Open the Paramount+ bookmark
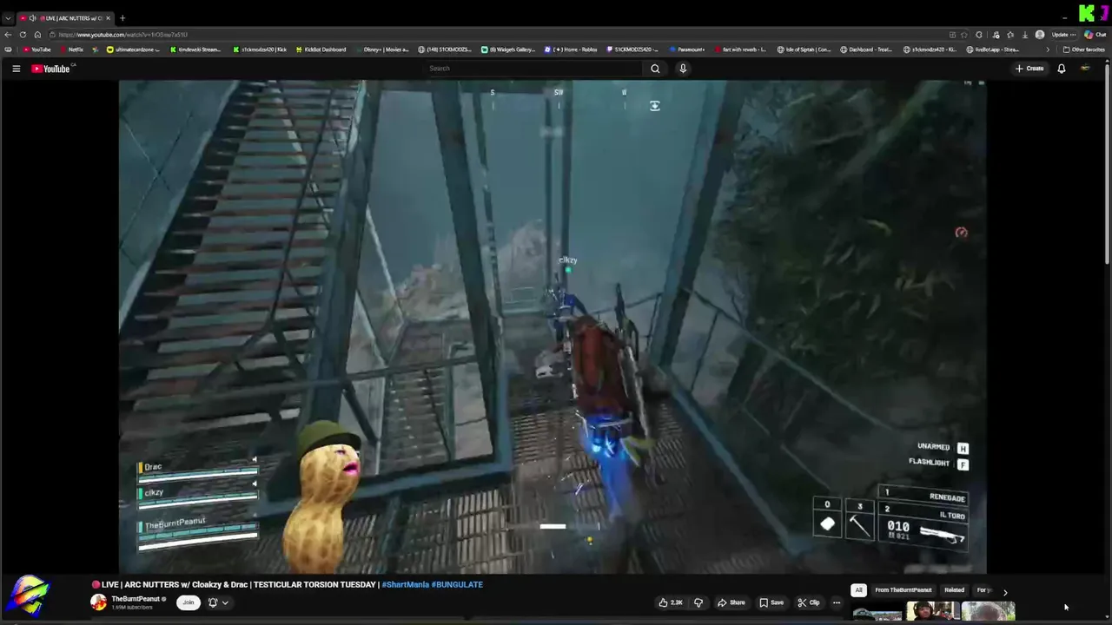This screenshot has width=1112, height=625. 687,49
